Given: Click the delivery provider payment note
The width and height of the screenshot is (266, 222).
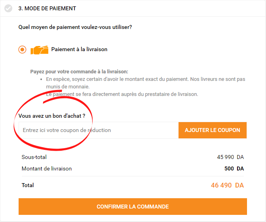Looking at the screenshot, I should click(122, 94).
